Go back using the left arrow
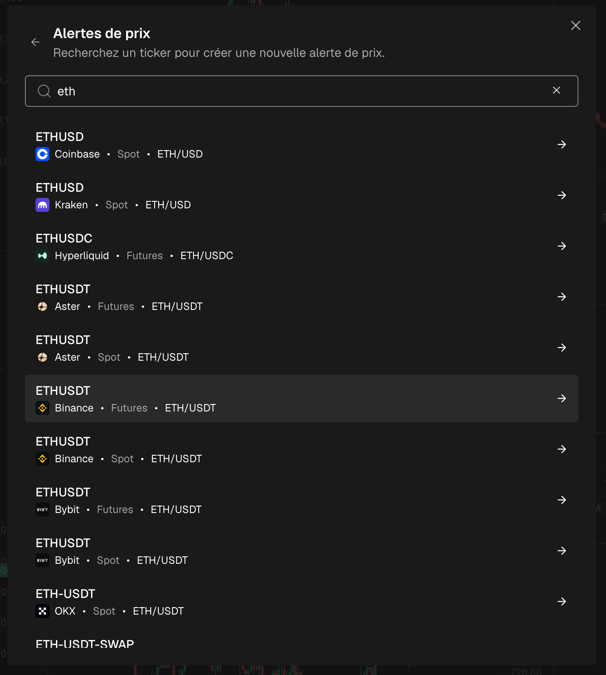Screen dimensions: 606x675 coord(35,42)
